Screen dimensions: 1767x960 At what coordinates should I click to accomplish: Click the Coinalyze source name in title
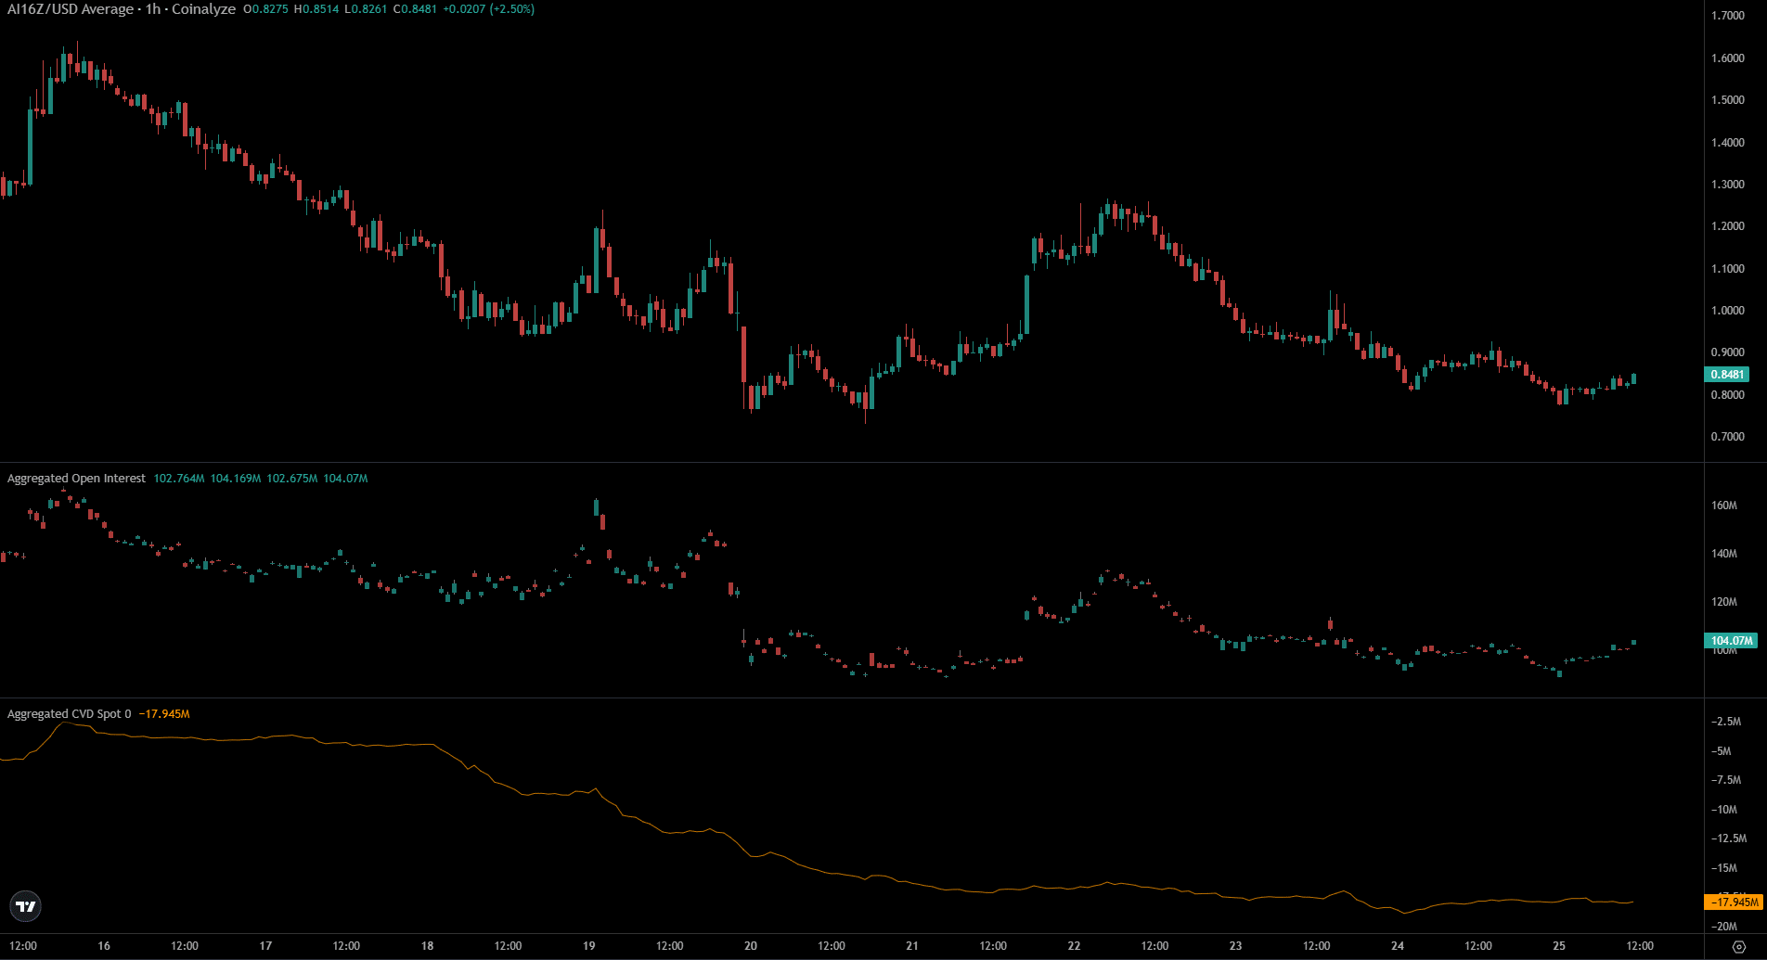(203, 9)
